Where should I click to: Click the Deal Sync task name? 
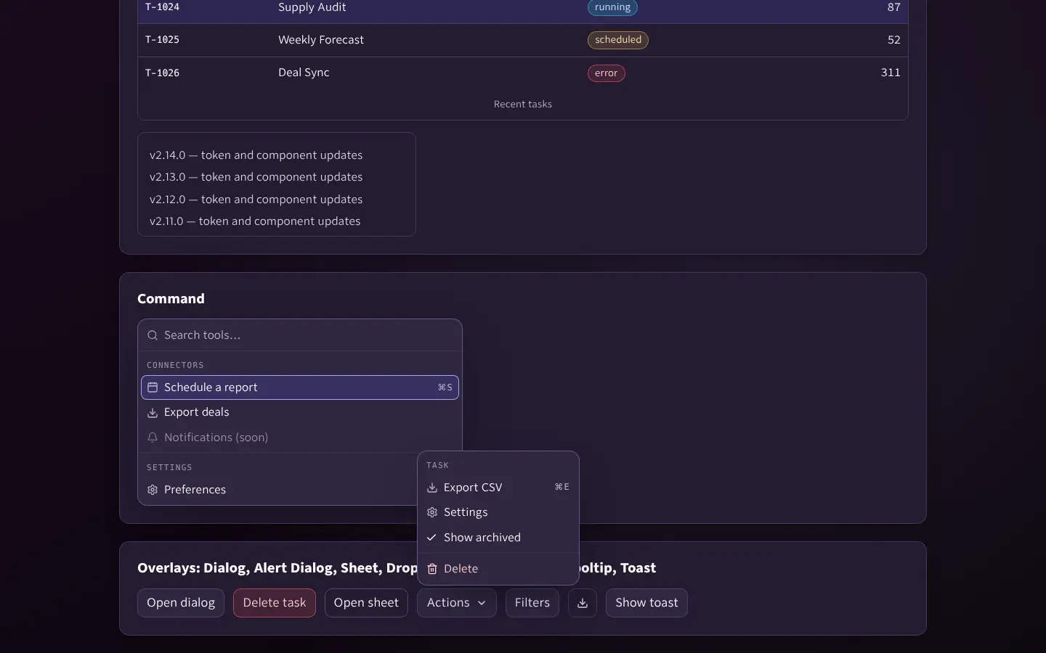coord(304,73)
